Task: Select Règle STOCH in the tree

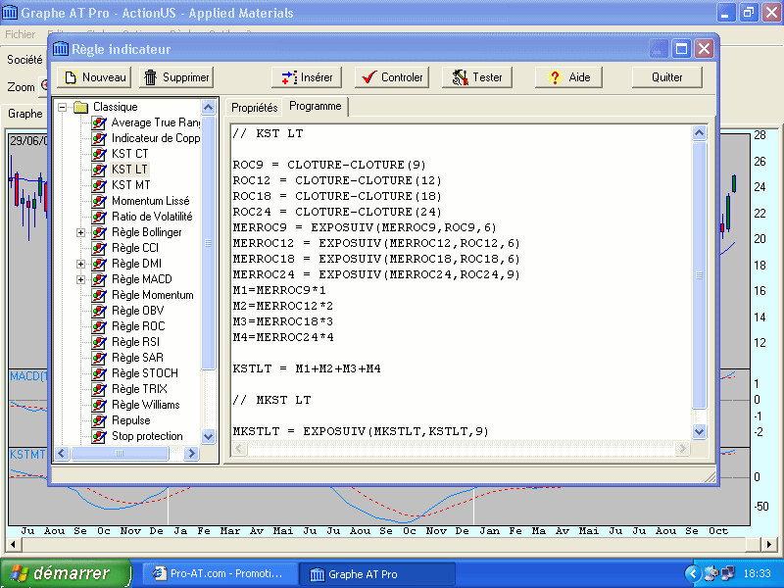Action: [145, 373]
